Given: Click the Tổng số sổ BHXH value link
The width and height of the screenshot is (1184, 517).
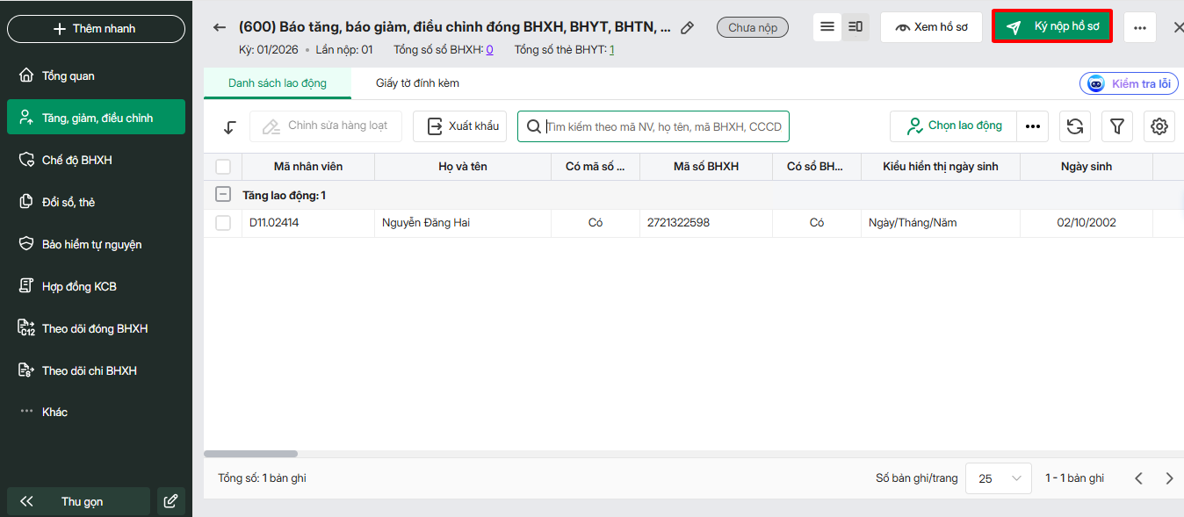Looking at the screenshot, I should pos(489,50).
